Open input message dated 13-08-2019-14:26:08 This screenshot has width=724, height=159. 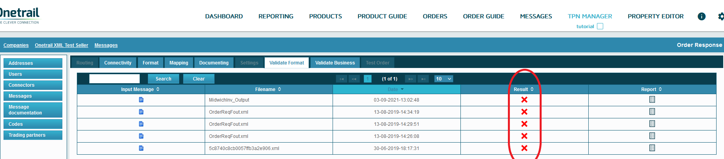[x=141, y=136]
